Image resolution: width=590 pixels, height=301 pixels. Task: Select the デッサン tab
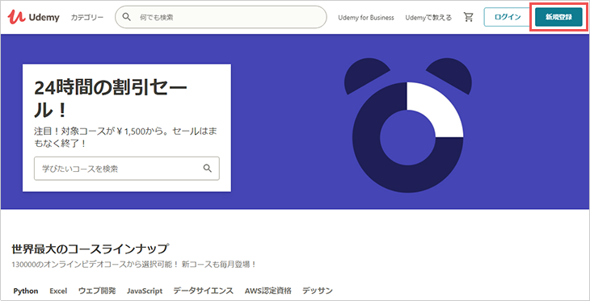tap(318, 291)
